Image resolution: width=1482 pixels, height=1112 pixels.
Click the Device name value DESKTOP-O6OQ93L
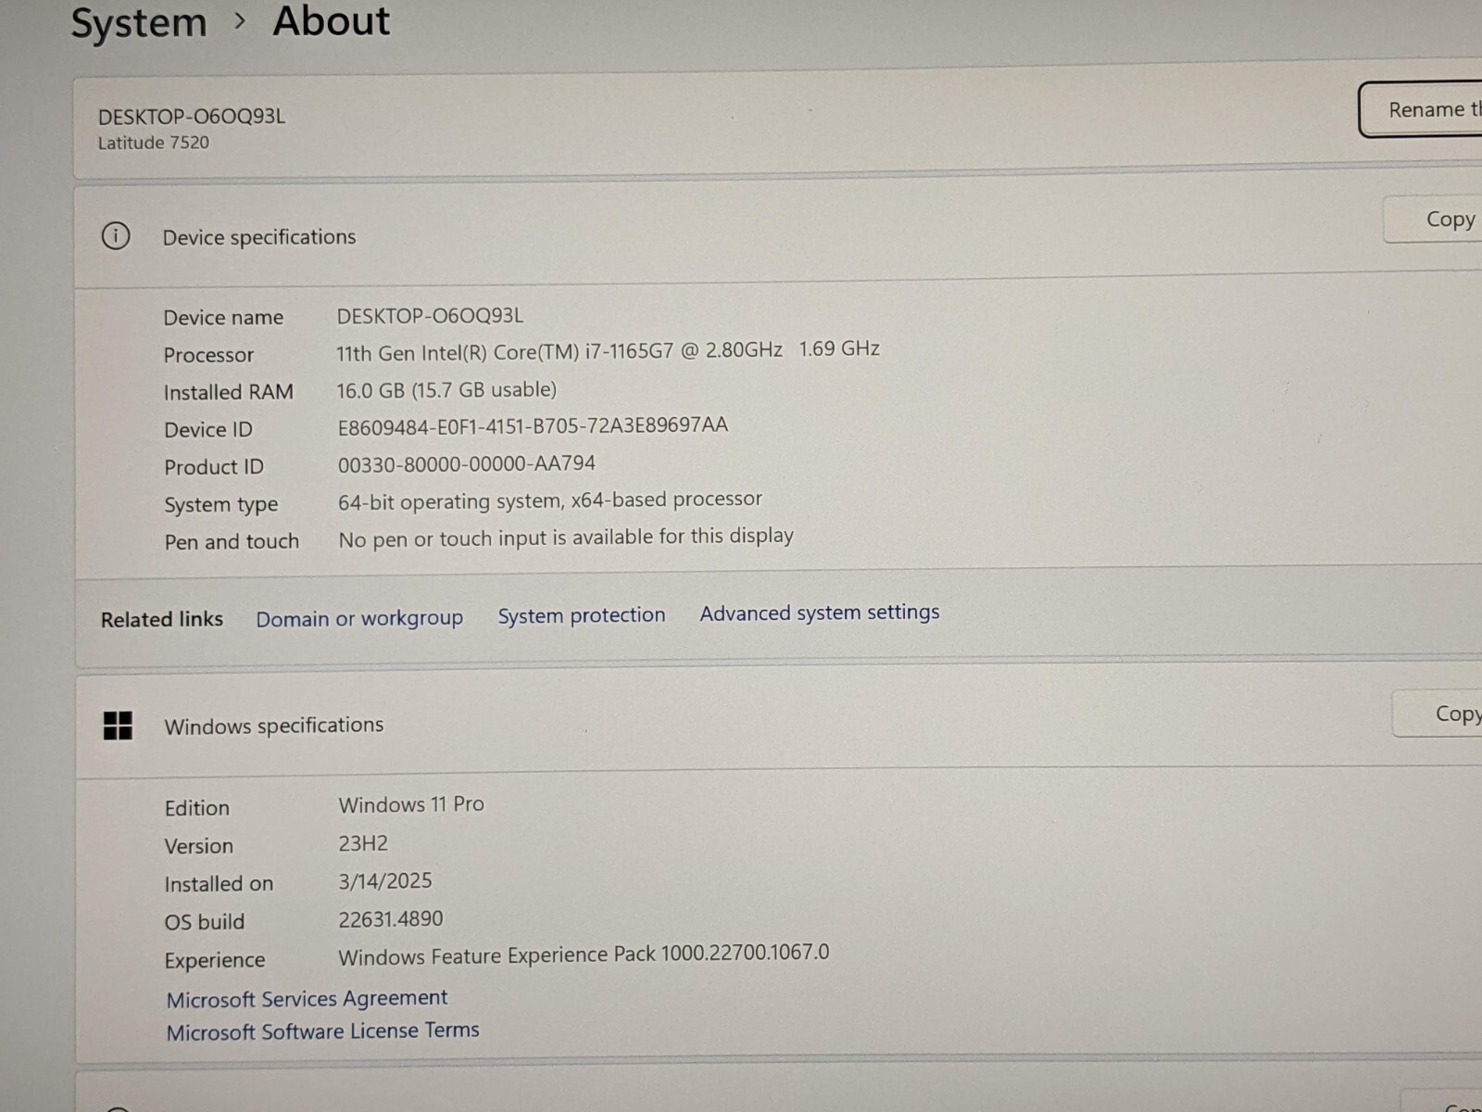point(430,316)
